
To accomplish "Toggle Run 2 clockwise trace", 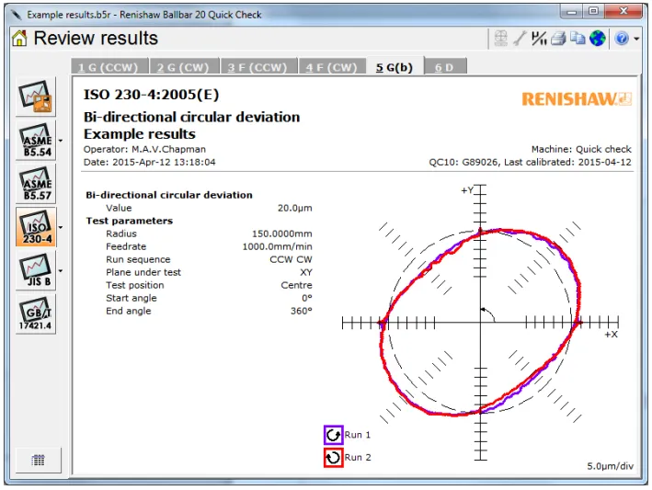I will [x=333, y=458].
